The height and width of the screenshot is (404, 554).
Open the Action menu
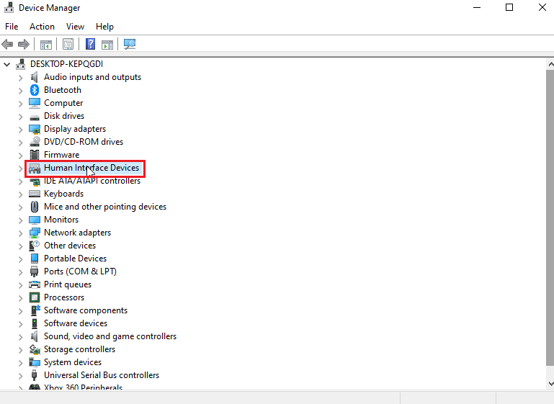pyautogui.click(x=42, y=27)
